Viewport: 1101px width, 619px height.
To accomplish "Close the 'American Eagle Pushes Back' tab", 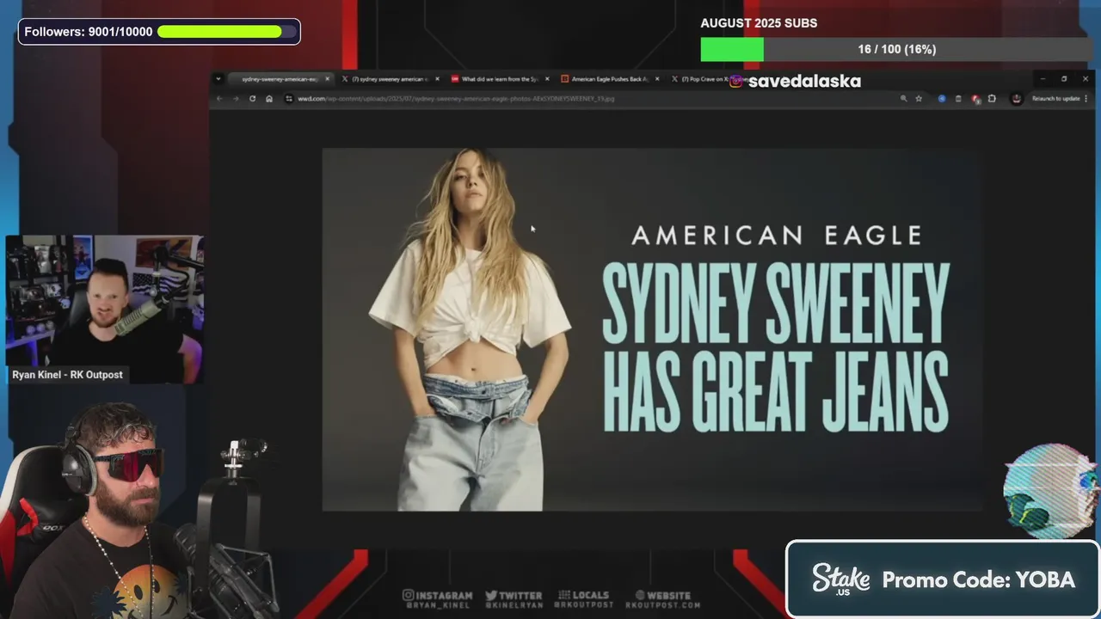I will tap(657, 79).
